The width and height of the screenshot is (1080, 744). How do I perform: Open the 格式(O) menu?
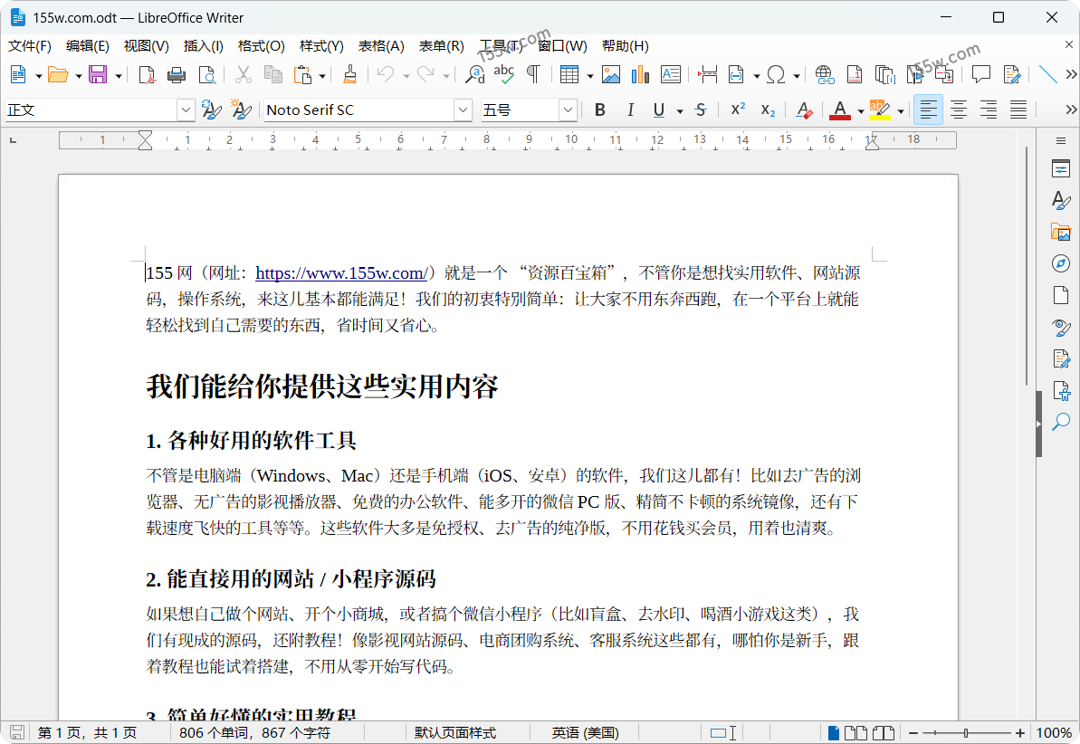point(261,46)
